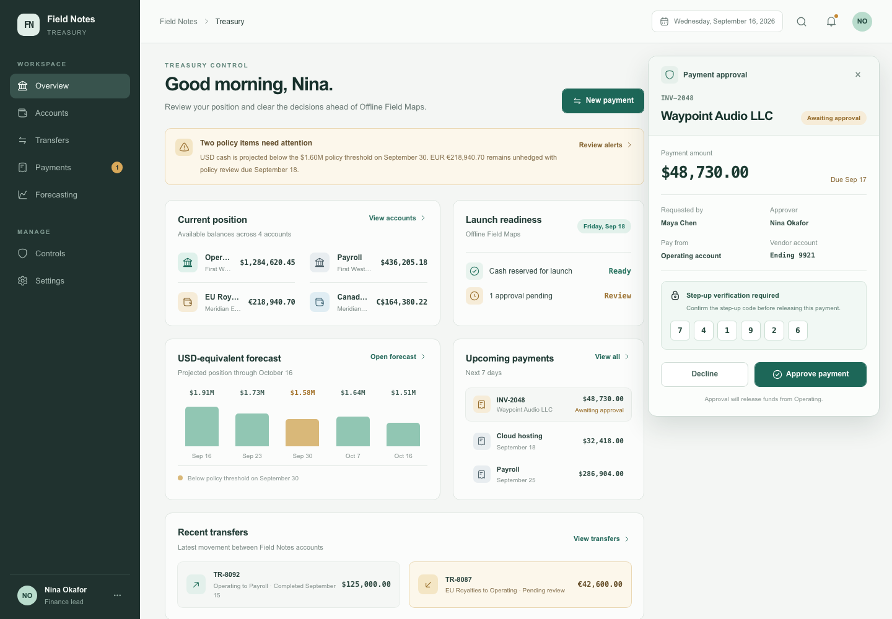Screen dimensions: 892x619
Task: Click the Cloud hosting payment icon
Action: (482, 441)
